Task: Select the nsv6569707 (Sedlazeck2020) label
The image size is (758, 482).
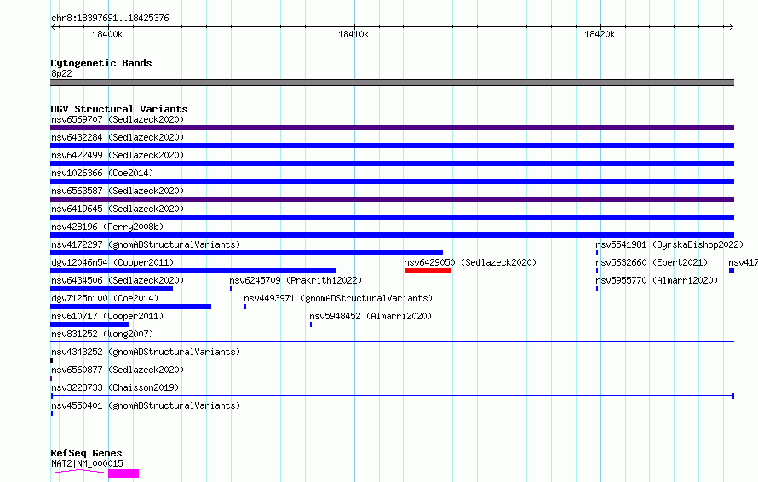Action: click(118, 119)
